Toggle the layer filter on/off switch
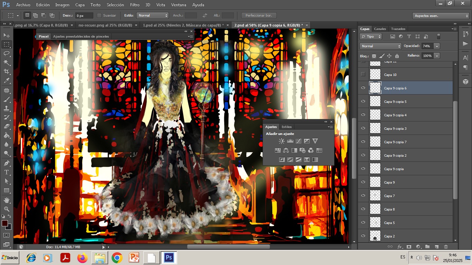The height and width of the screenshot is (265, 472). pyautogui.click(x=438, y=36)
